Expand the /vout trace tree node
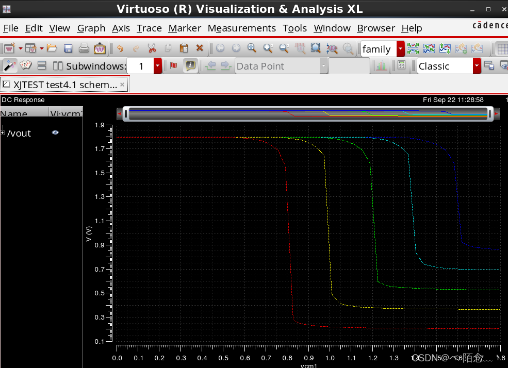This screenshot has width=508, height=368. (x=2, y=133)
